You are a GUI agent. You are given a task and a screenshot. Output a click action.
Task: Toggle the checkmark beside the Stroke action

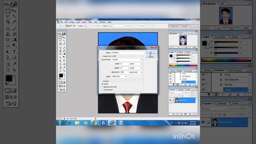[x=170, y=79]
